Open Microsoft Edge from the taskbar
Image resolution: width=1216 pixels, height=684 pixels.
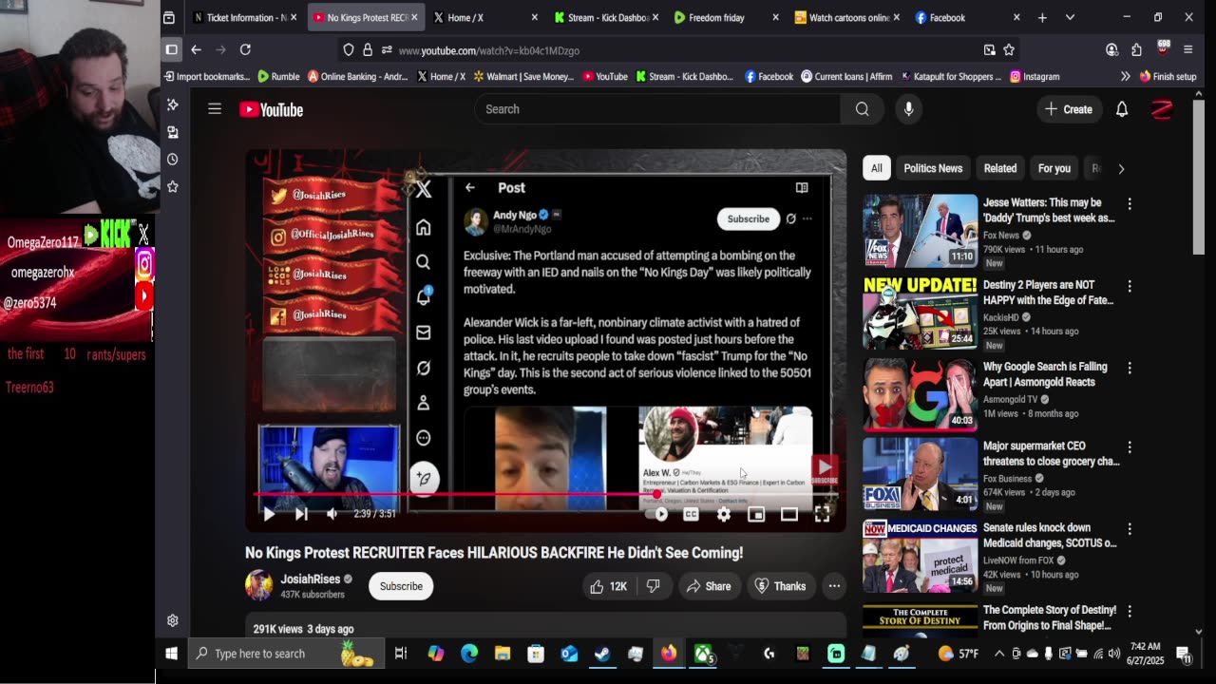click(x=469, y=654)
